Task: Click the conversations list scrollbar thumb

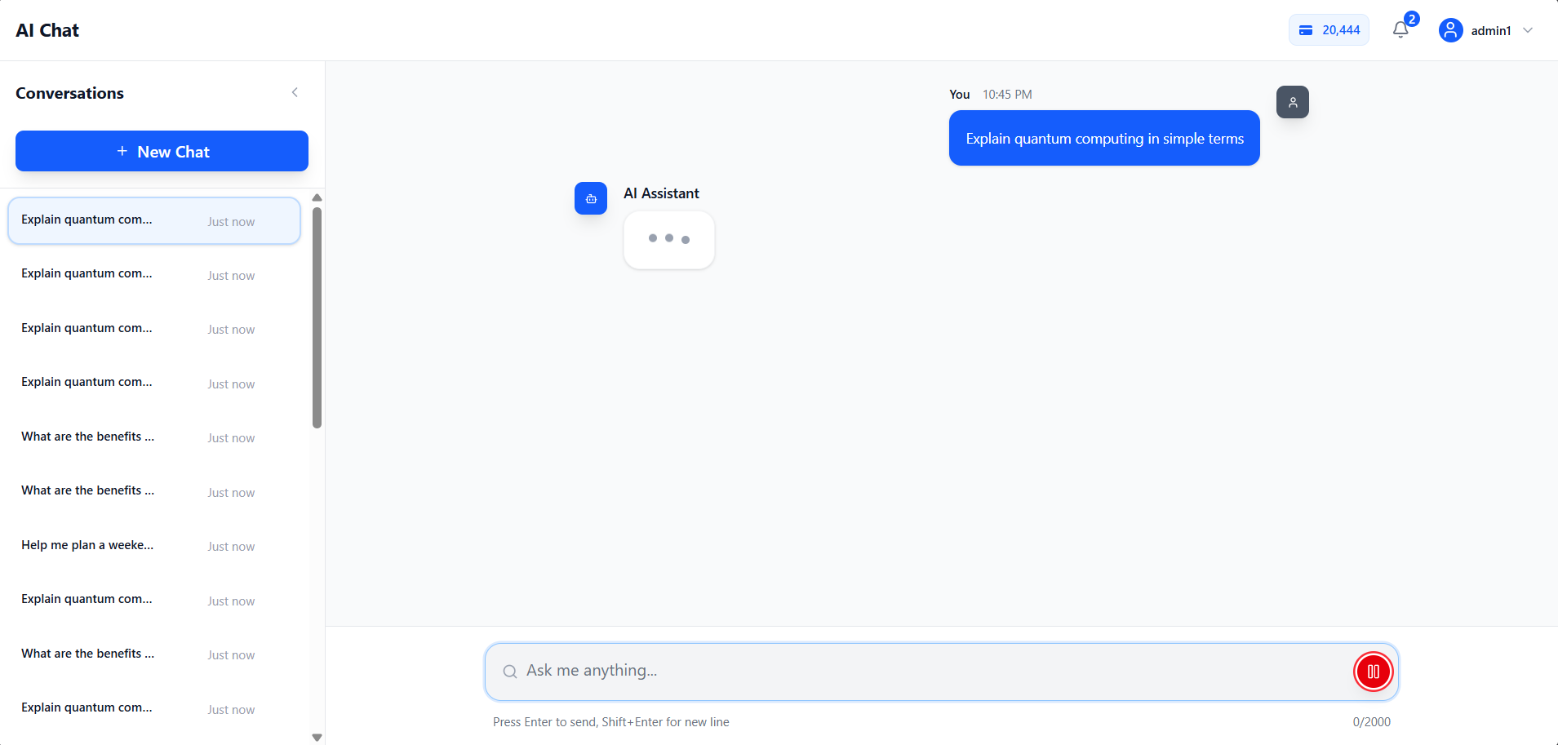Action: (317, 318)
